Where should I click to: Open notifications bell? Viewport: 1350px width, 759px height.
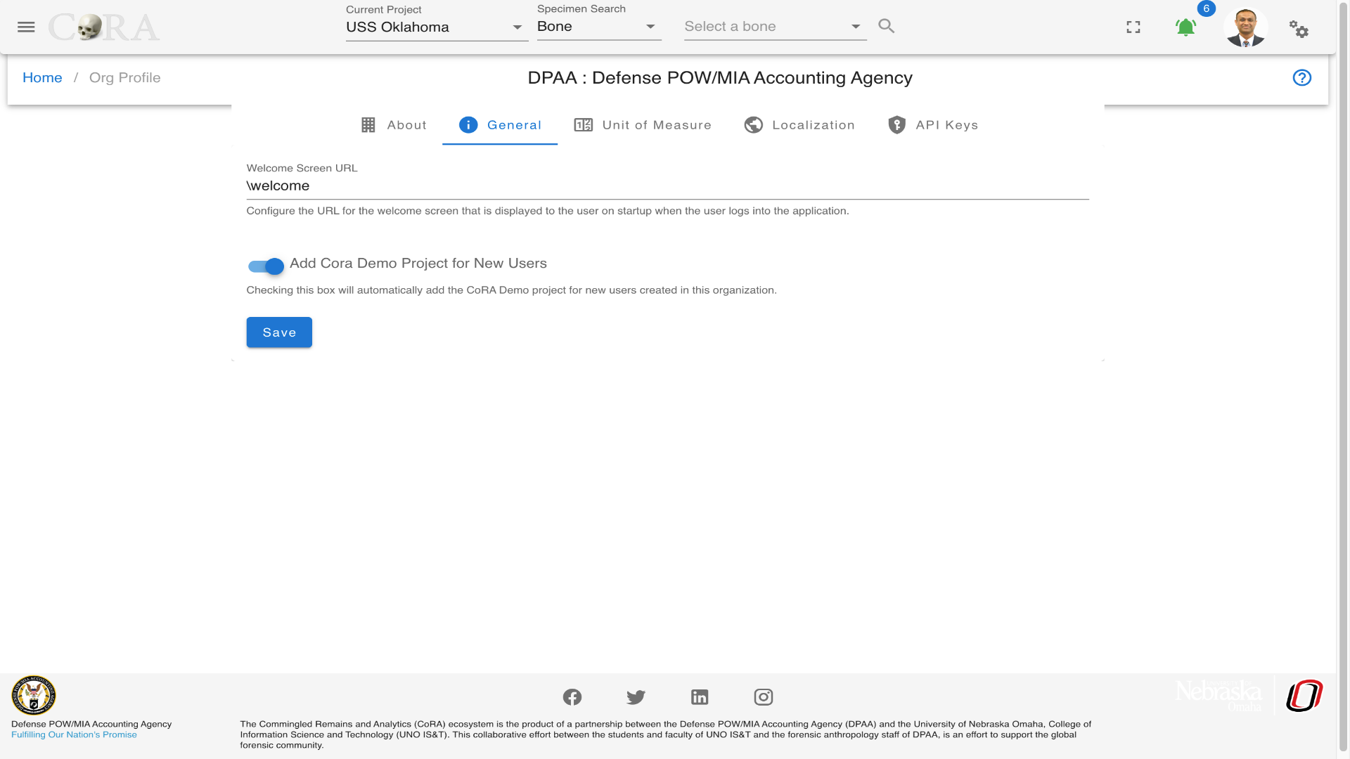coord(1185,27)
